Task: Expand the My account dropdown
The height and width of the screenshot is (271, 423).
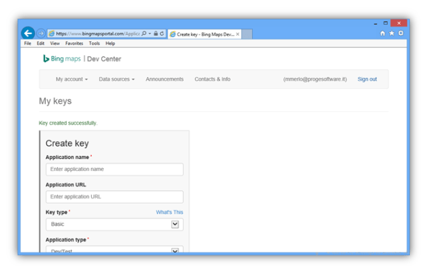Action: (71, 79)
